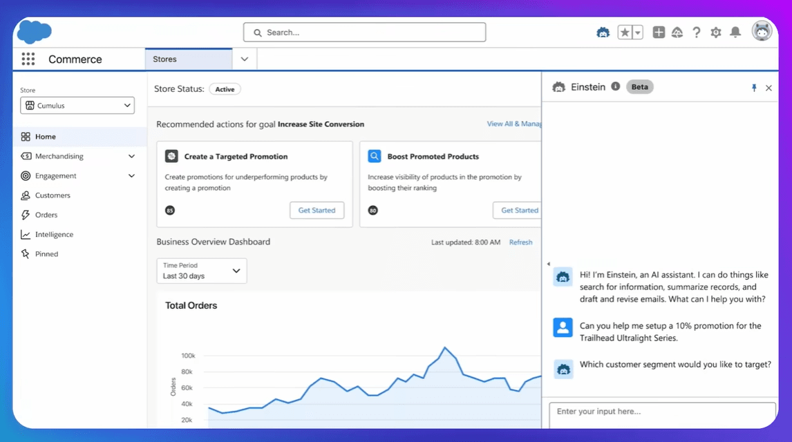The height and width of the screenshot is (442, 792).
Task: Click the Active store status badge
Action: click(225, 89)
